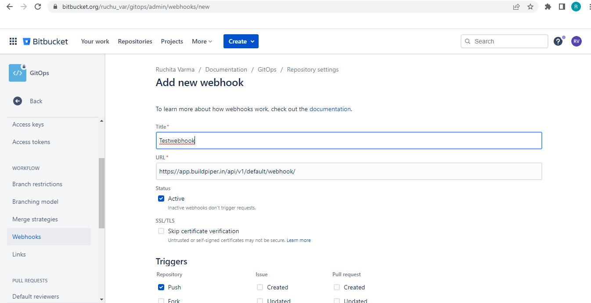Check the repository Fork trigger

tap(161, 301)
